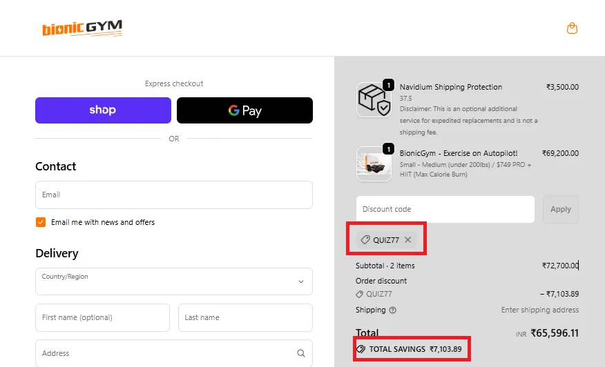Screen dimensions: 605x367
Task: Click the address search magnifier icon
Action: point(301,353)
